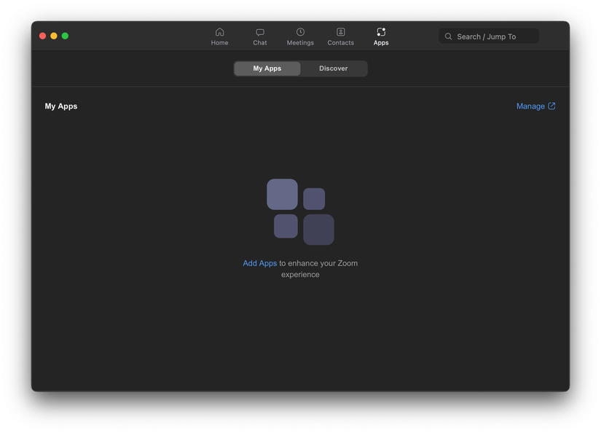The height and width of the screenshot is (433, 601).
Task: Click the Add Apps link
Action: pos(259,263)
